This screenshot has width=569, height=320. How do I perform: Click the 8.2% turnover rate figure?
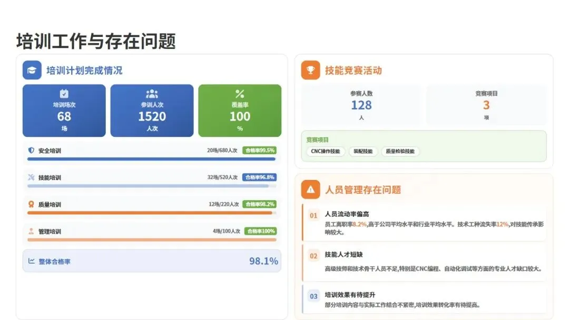(x=360, y=224)
